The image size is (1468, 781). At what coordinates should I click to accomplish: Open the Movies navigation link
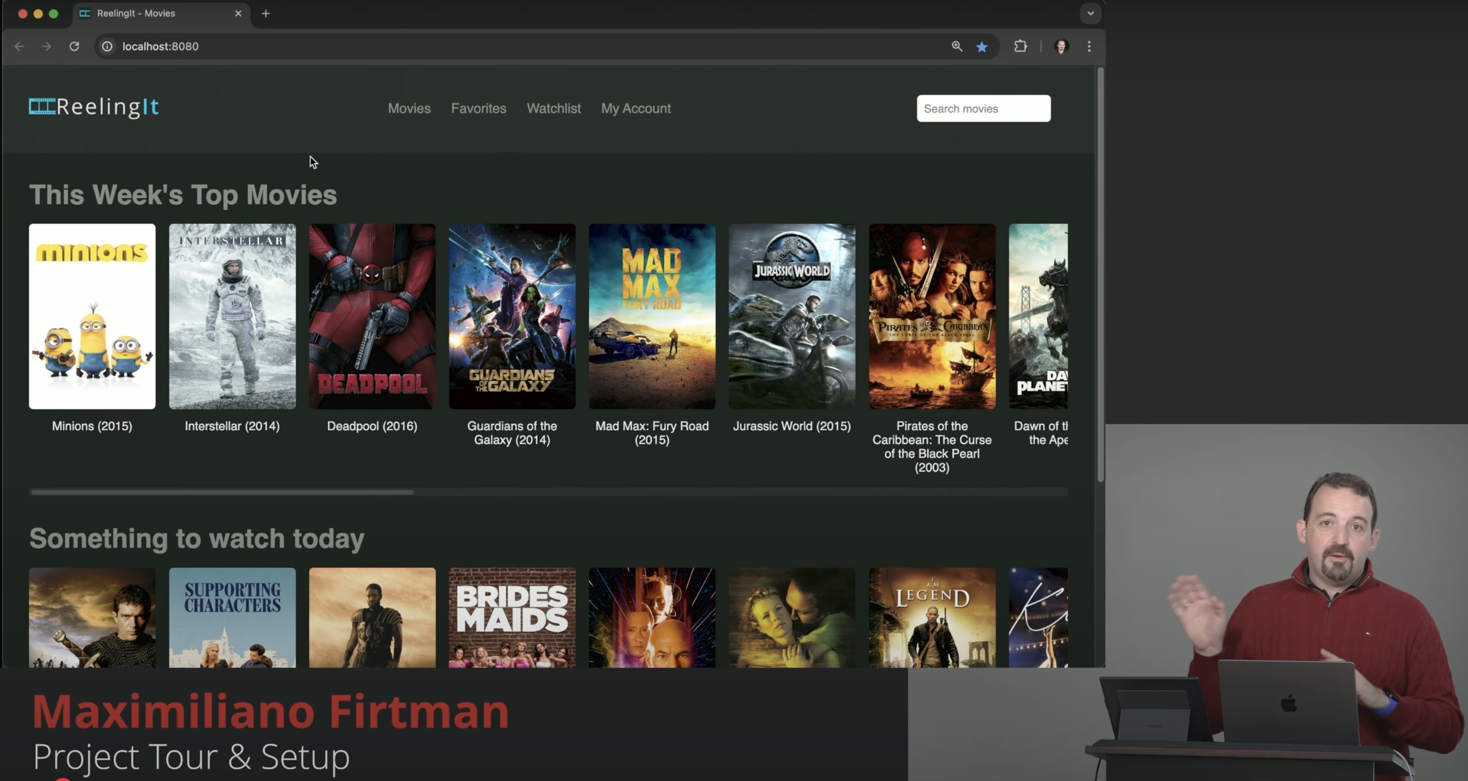[409, 108]
